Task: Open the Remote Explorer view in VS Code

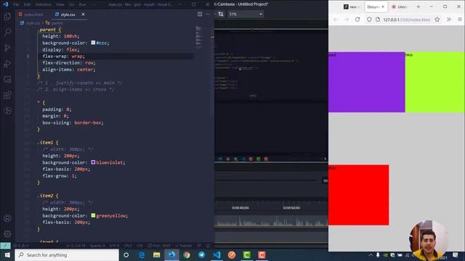Action: pos(7,79)
